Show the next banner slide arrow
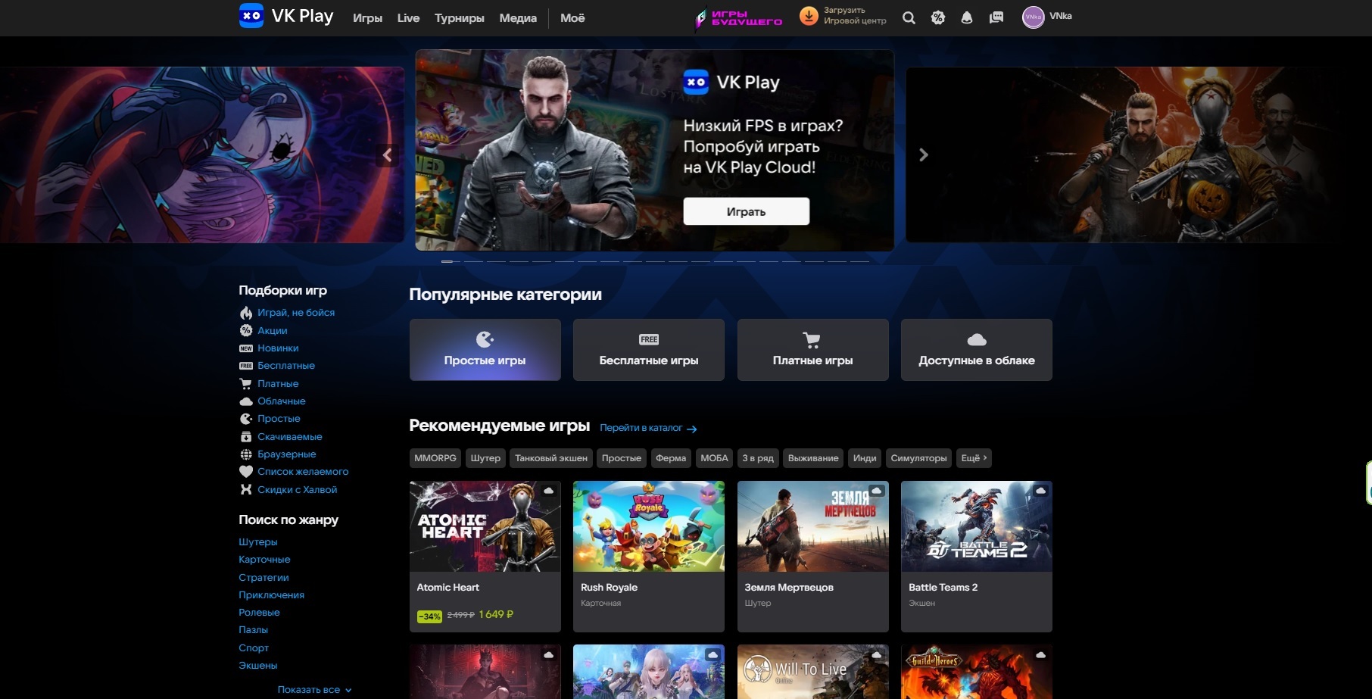1372x699 pixels. [923, 155]
